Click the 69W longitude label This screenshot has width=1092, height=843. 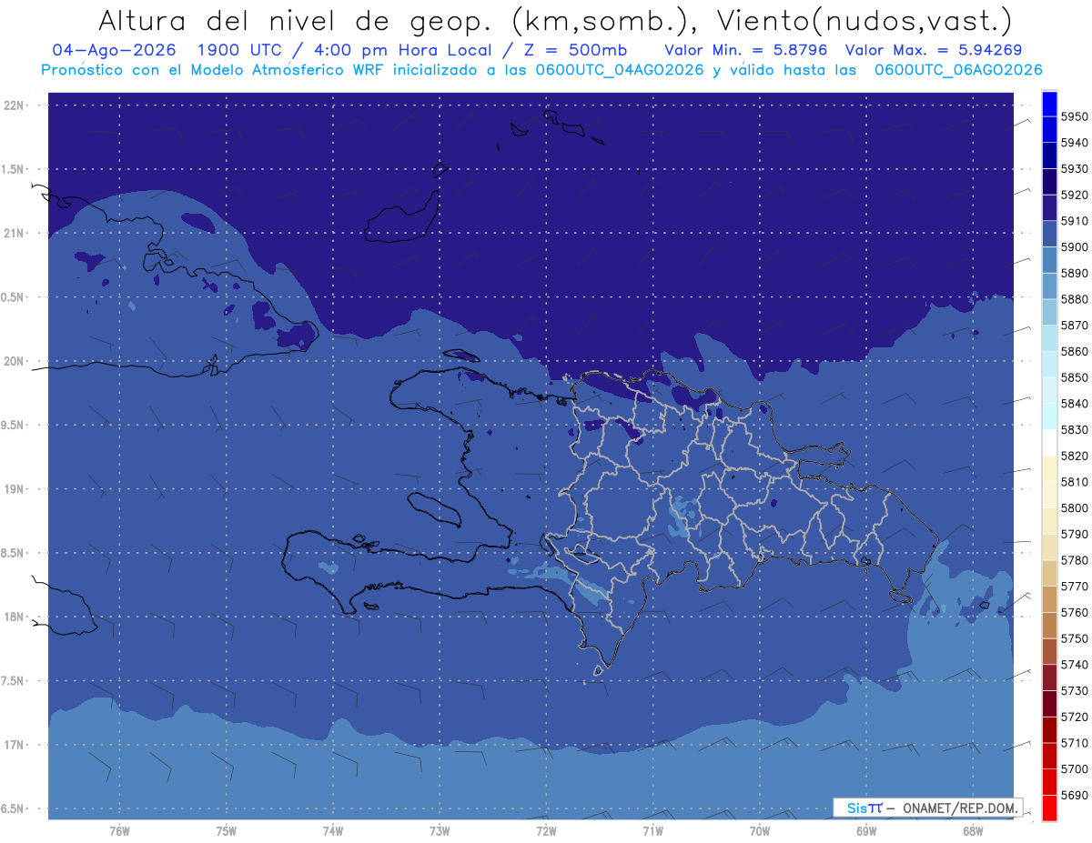point(866,830)
